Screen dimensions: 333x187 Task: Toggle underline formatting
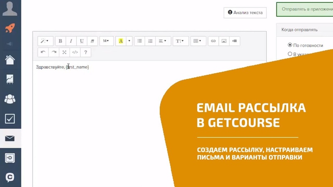(x=82, y=41)
